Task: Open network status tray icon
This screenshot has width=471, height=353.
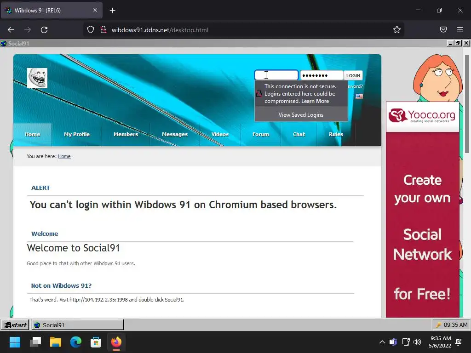Action: coord(406,342)
